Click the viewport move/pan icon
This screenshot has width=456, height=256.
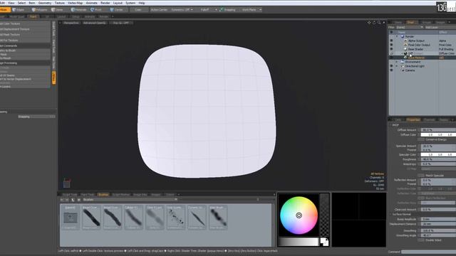[369, 22]
